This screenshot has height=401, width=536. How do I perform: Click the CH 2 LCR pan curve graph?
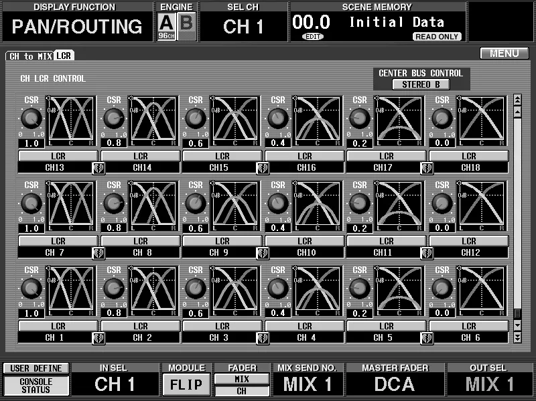153,291
